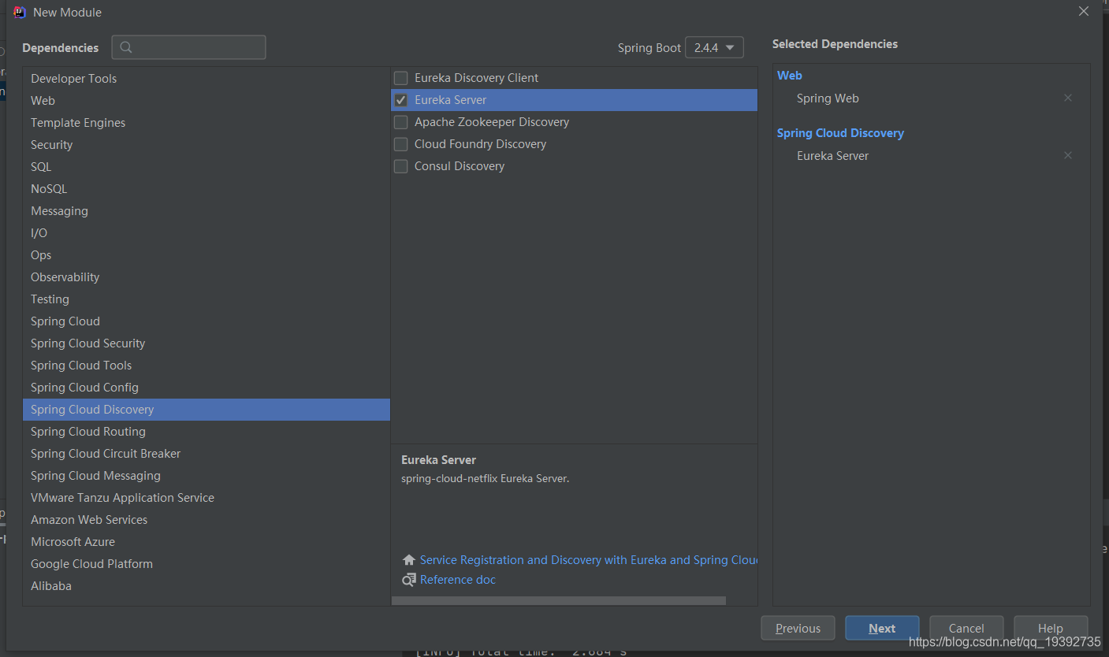Select the NoSQL category
Image resolution: width=1109 pixels, height=657 pixels.
(207, 189)
